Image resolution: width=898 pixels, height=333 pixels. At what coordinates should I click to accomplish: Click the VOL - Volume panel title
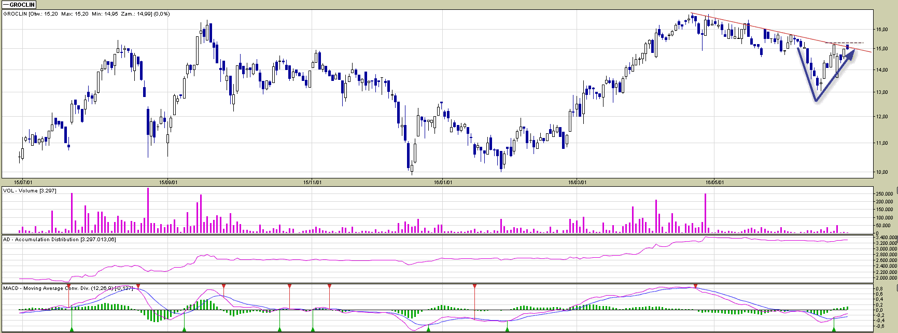[x=30, y=191]
